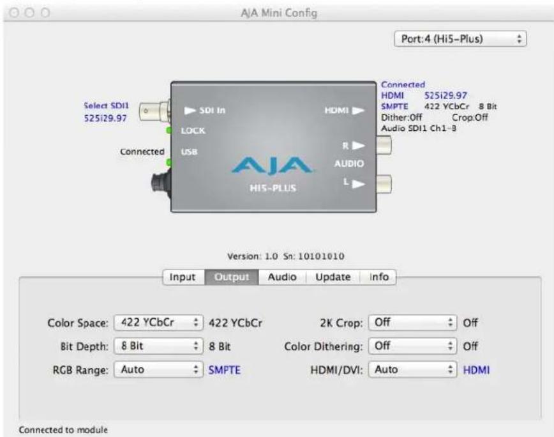Image resolution: width=554 pixels, height=437 pixels.
Task: Click the zoom window button
Action: coord(45,13)
